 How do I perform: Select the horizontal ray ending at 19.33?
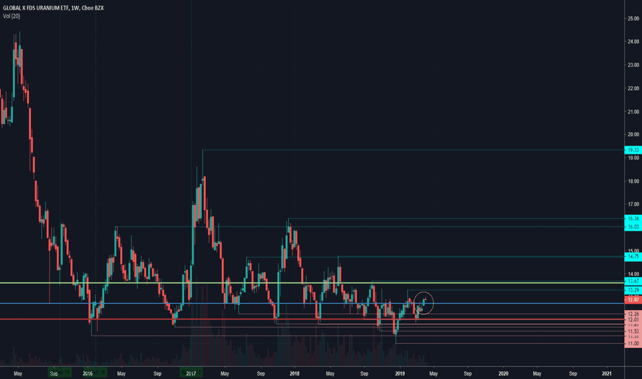click(x=413, y=150)
